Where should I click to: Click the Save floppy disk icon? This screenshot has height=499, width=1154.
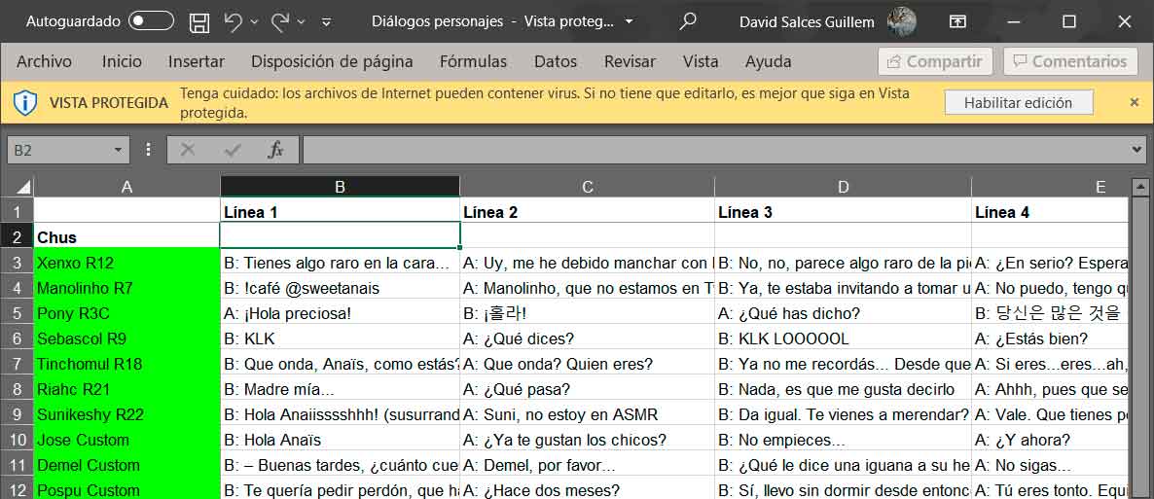(198, 21)
